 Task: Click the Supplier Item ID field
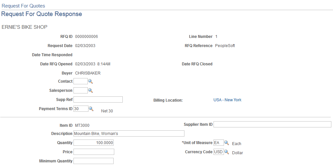(x=272, y=124)
